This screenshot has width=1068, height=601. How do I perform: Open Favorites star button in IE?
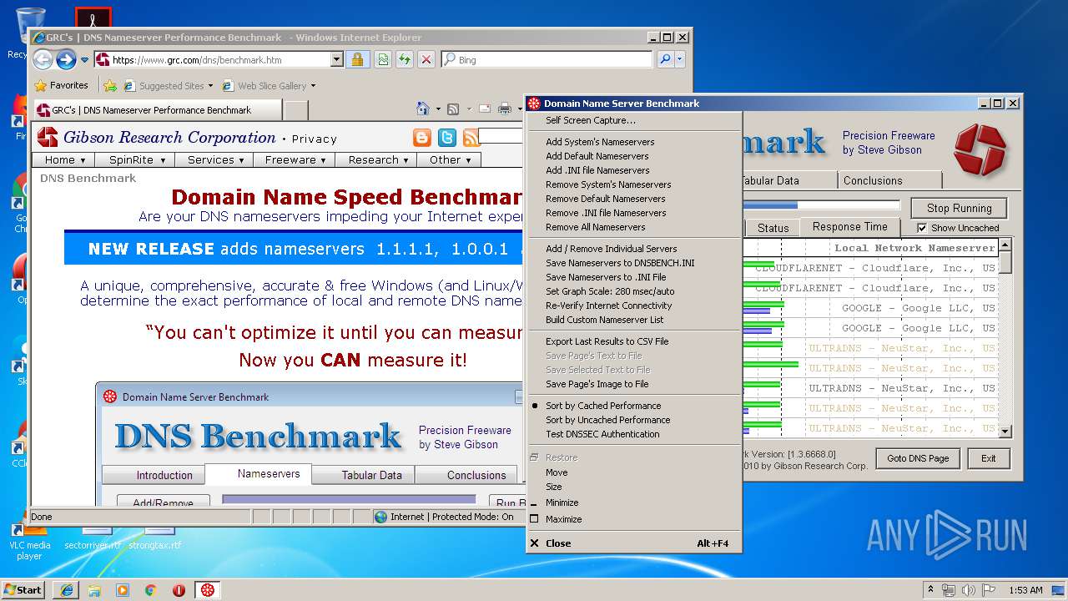(x=61, y=85)
